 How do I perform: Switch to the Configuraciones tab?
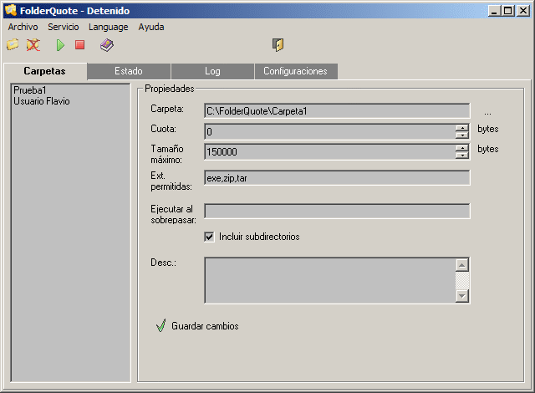click(x=295, y=71)
